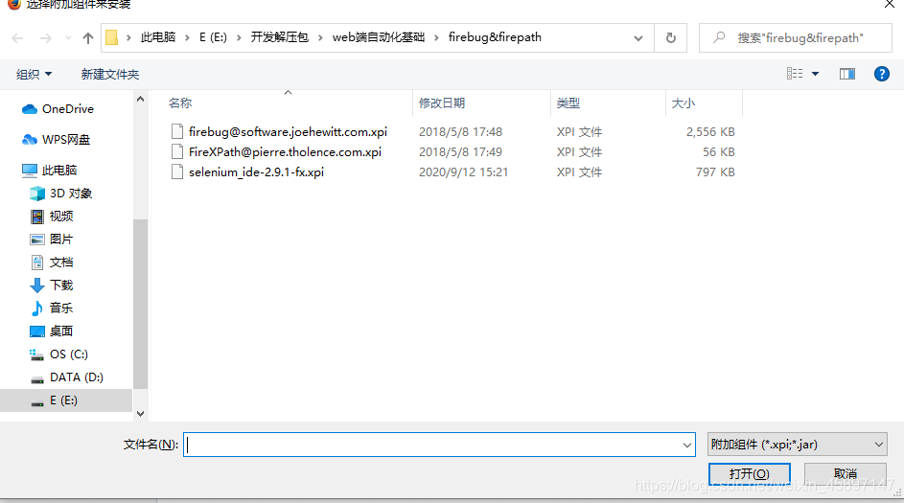This screenshot has width=904, height=503.
Task: Click 2,556 KB size cell
Action: 710,132
